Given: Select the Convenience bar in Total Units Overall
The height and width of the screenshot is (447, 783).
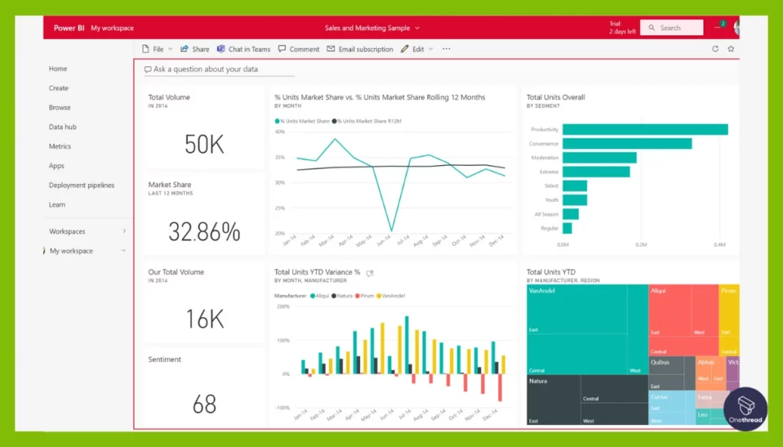Looking at the screenshot, I should point(627,144).
